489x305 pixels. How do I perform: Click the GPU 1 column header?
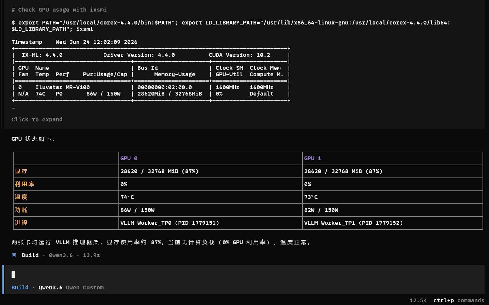tap(312, 158)
